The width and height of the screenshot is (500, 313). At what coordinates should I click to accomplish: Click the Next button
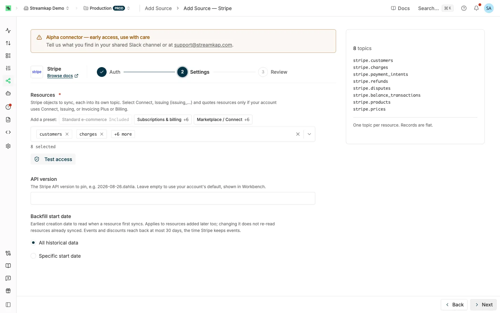[x=484, y=305]
